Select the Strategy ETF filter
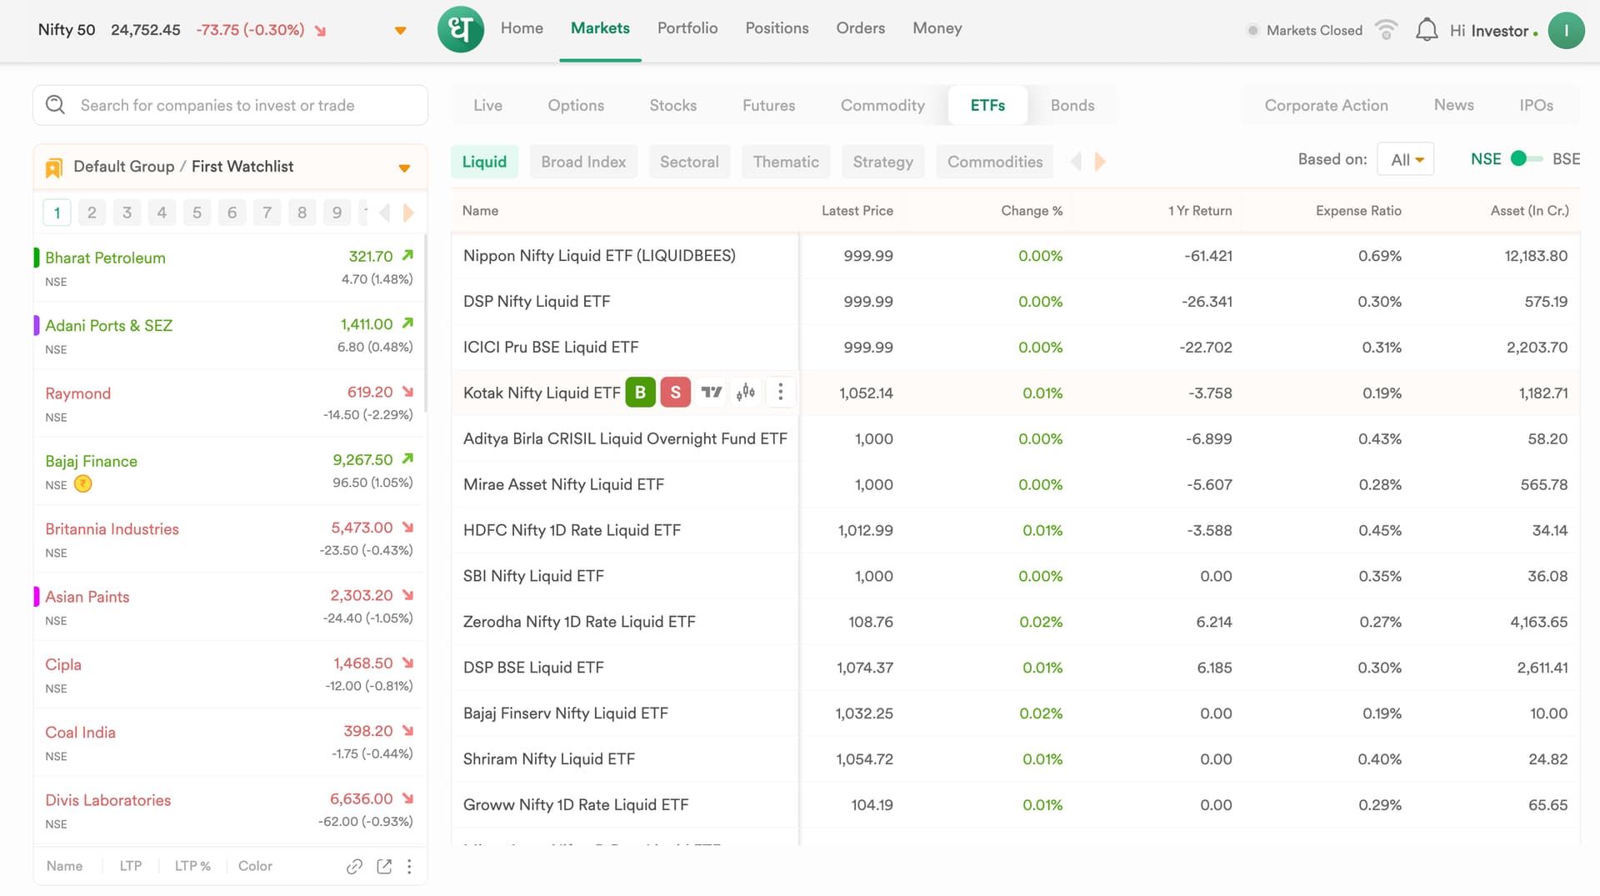Image resolution: width=1600 pixels, height=896 pixels. [x=882, y=162]
